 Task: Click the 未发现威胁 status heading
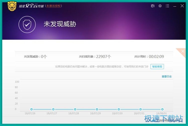(60, 24)
